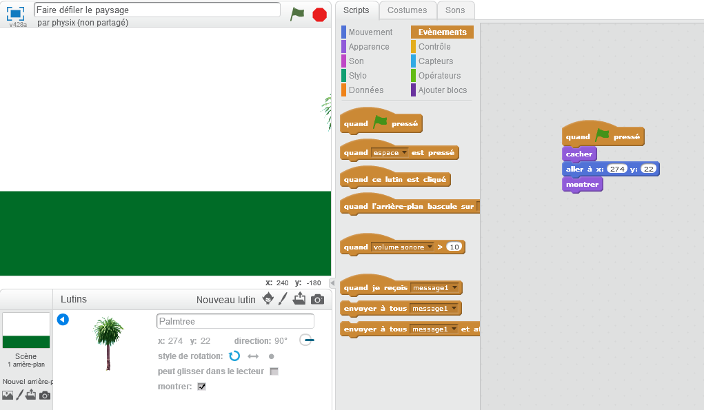Open 'volume sonore' dropdown in block
Viewport: 704px width, 410px height.
click(429, 247)
